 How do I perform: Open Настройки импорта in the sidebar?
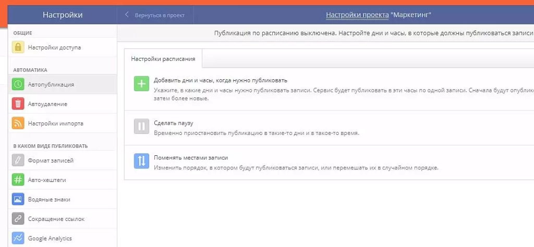point(63,123)
